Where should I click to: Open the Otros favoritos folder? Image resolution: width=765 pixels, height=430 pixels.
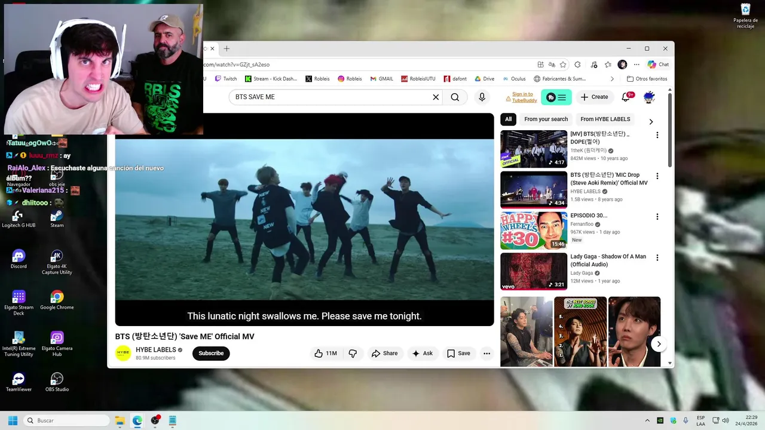[647, 79]
